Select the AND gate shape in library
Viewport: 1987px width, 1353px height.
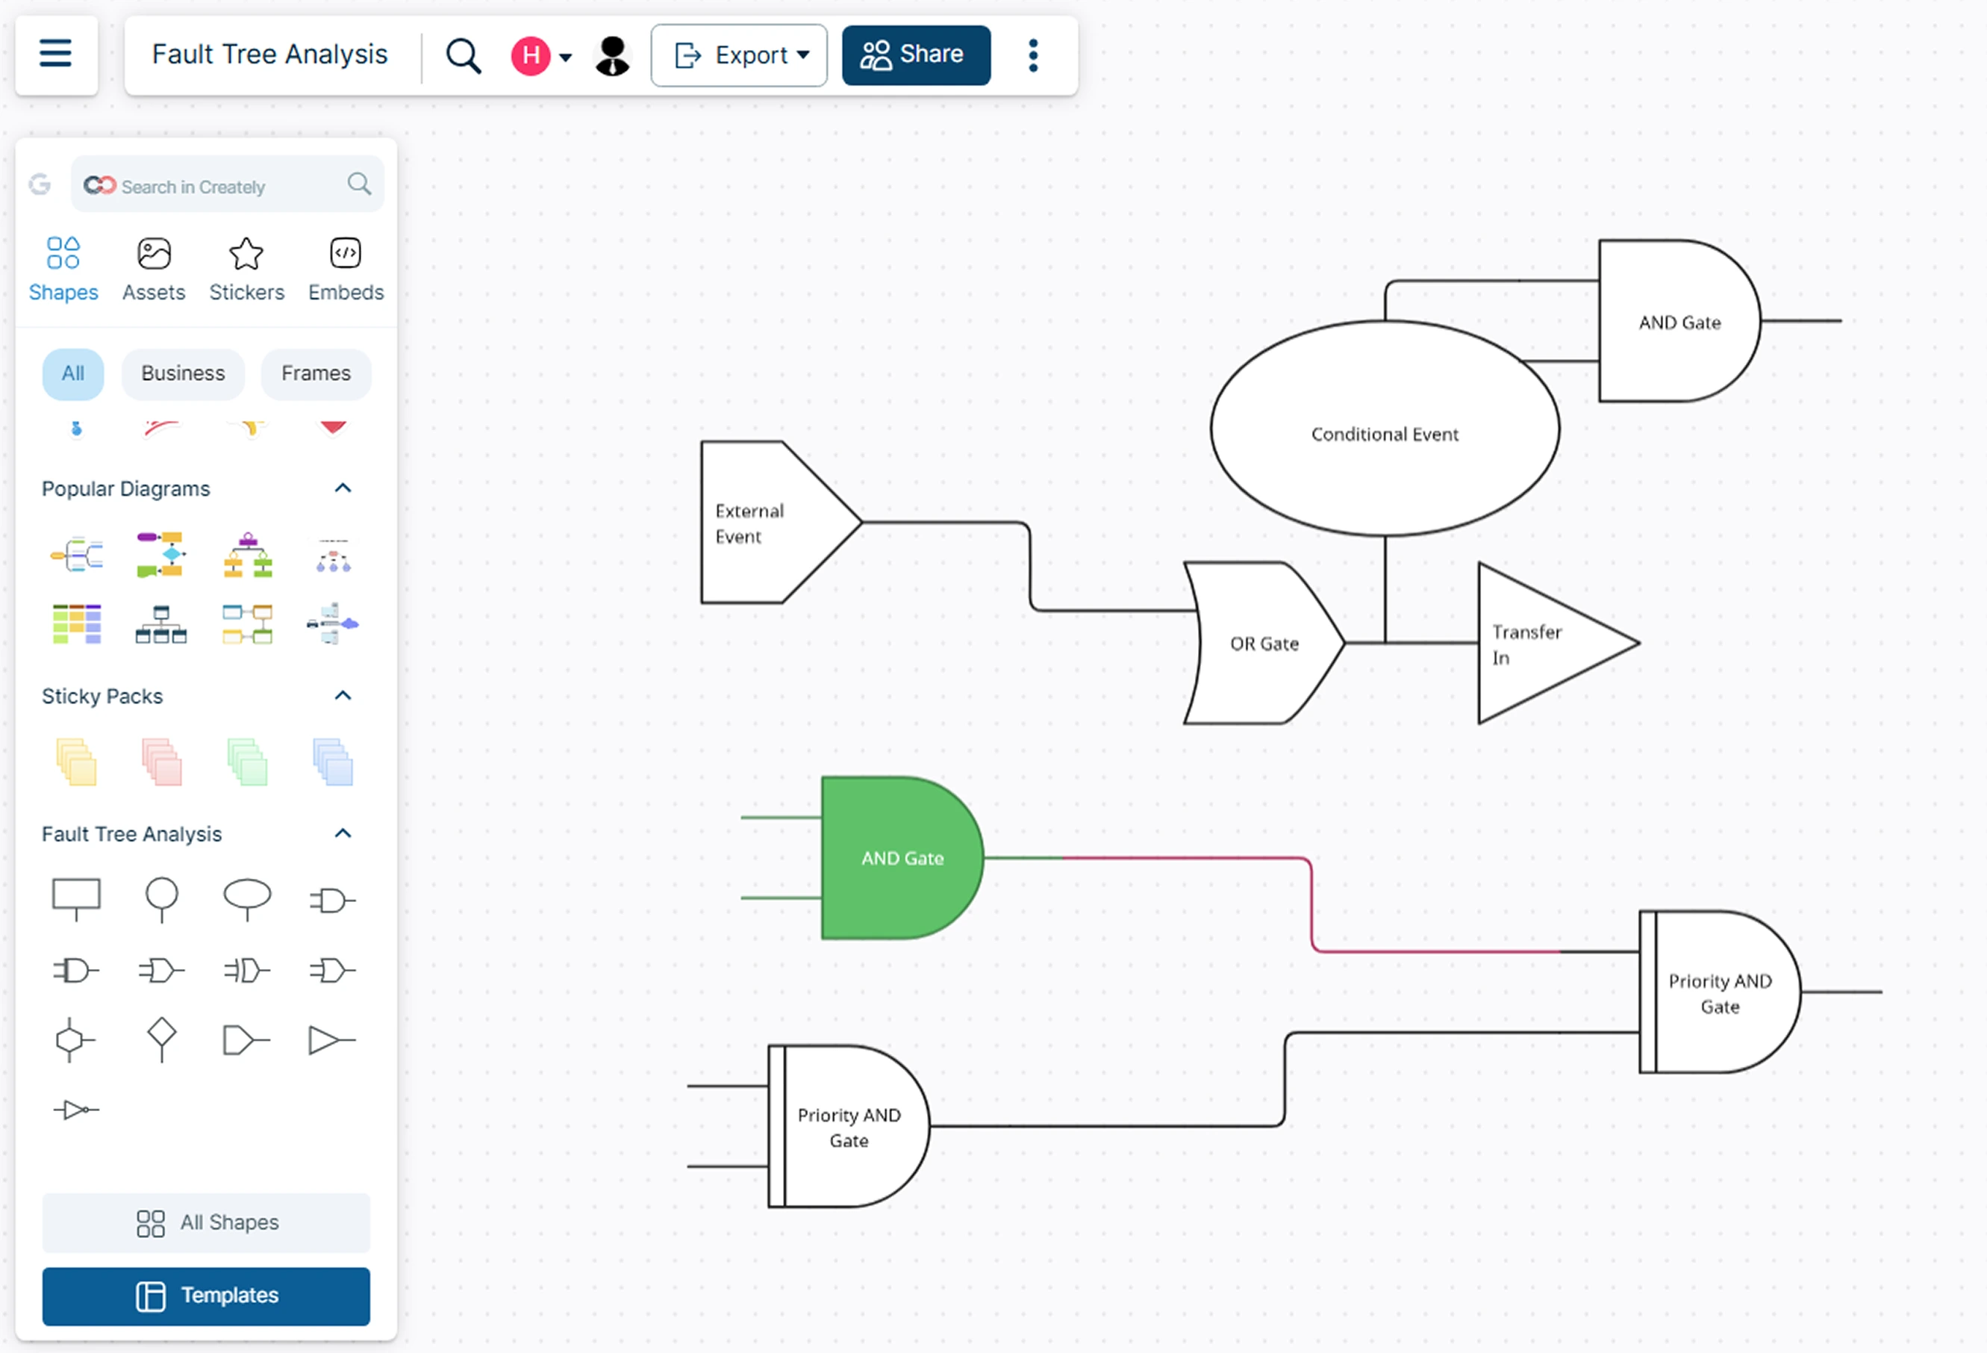tap(333, 901)
